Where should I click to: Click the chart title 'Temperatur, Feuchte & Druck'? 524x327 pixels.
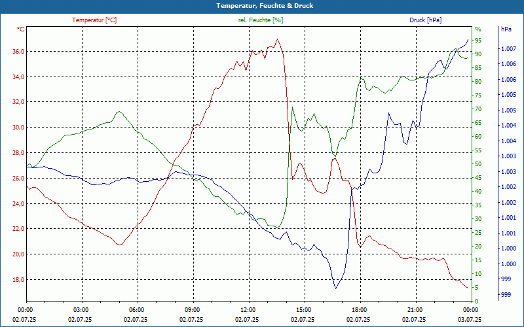(x=265, y=6)
